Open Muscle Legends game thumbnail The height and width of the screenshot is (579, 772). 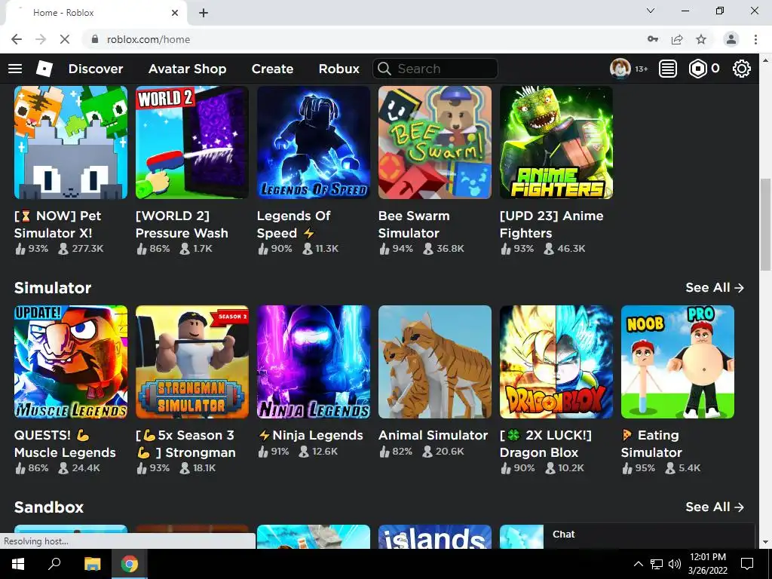[x=71, y=362]
